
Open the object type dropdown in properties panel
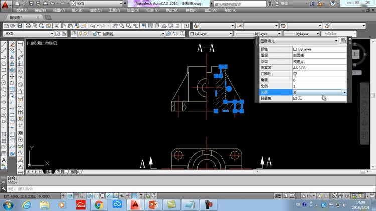[299, 41]
